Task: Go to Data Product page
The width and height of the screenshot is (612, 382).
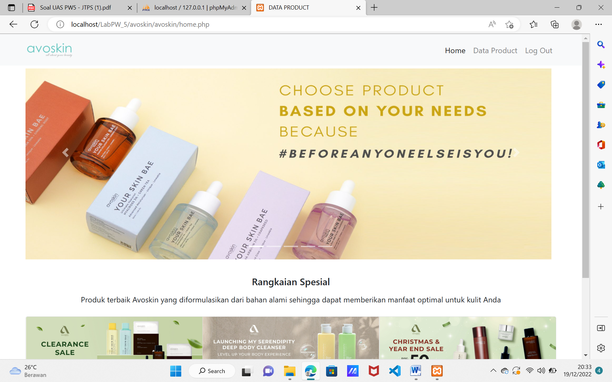Action: tap(495, 51)
